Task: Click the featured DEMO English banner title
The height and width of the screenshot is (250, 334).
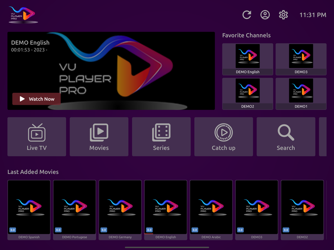Action: pyautogui.click(x=30, y=43)
